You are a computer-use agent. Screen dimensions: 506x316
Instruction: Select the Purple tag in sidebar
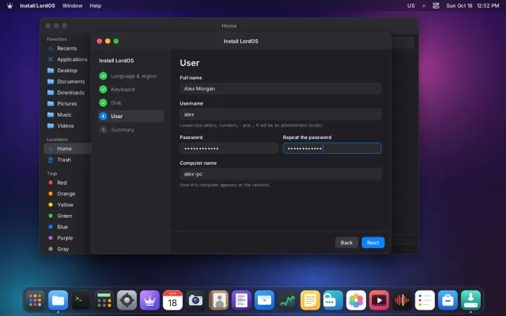pos(67,238)
